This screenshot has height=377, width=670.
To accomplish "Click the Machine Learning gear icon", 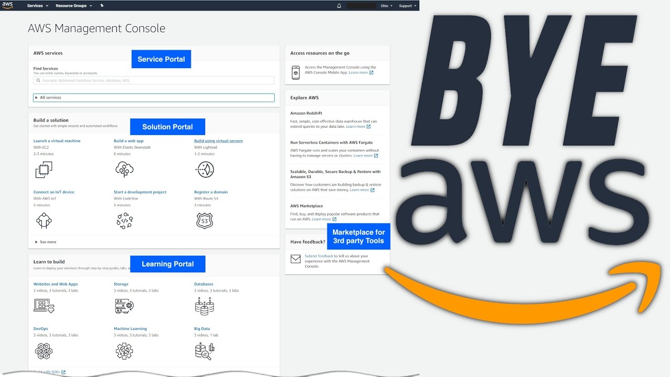I will point(124,351).
